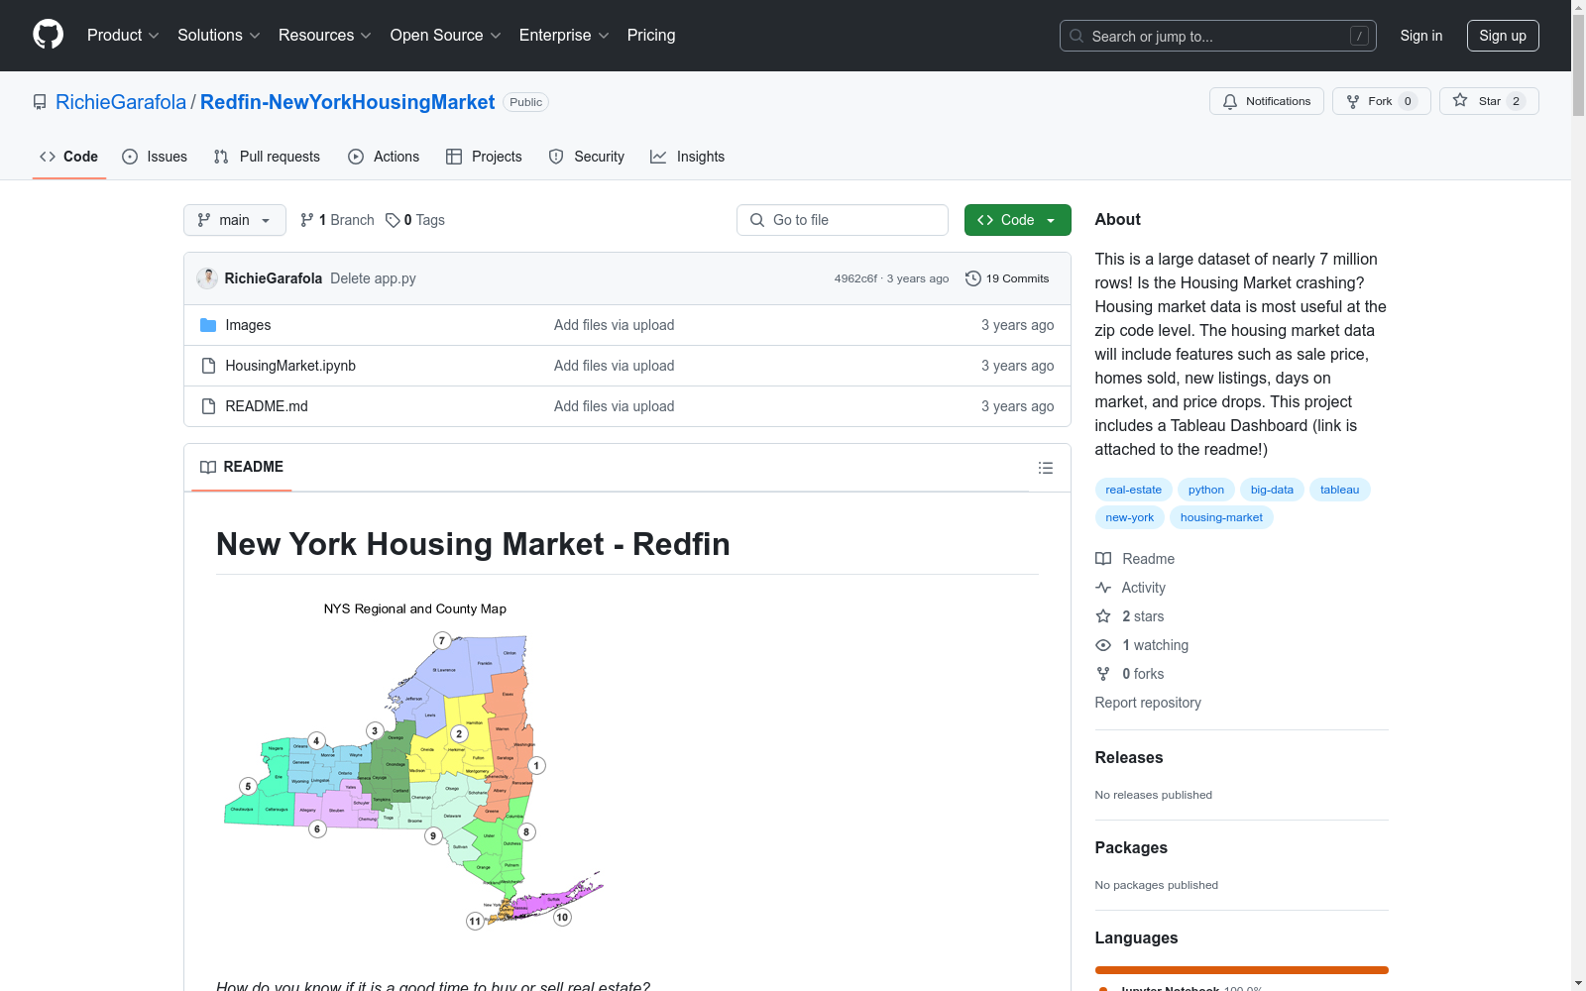Image resolution: width=1586 pixels, height=991 pixels.
Task: Click the repository book icon beside RichieGarafola
Action: [x=40, y=102]
